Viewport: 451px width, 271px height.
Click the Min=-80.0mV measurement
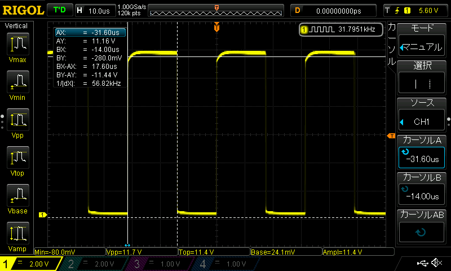70,252
